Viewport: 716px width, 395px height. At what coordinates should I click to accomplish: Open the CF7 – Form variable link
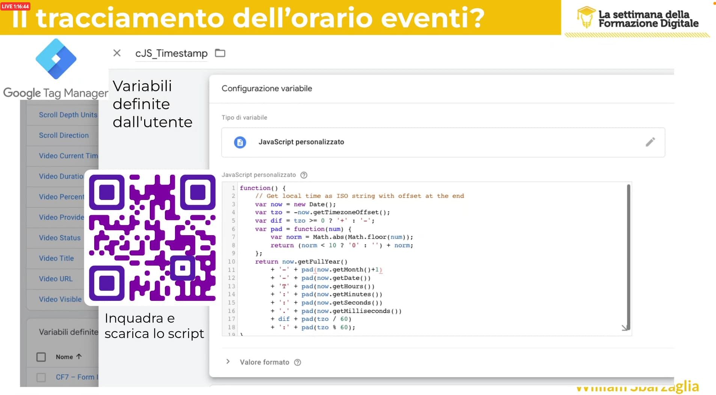(77, 377)
